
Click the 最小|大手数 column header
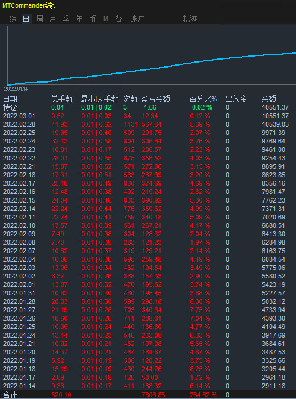tap(100, 99)
